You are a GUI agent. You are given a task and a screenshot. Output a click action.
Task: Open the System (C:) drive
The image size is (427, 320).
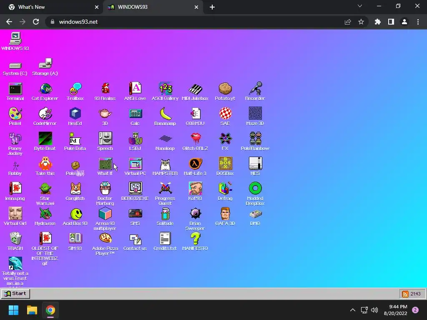[15, 65]
